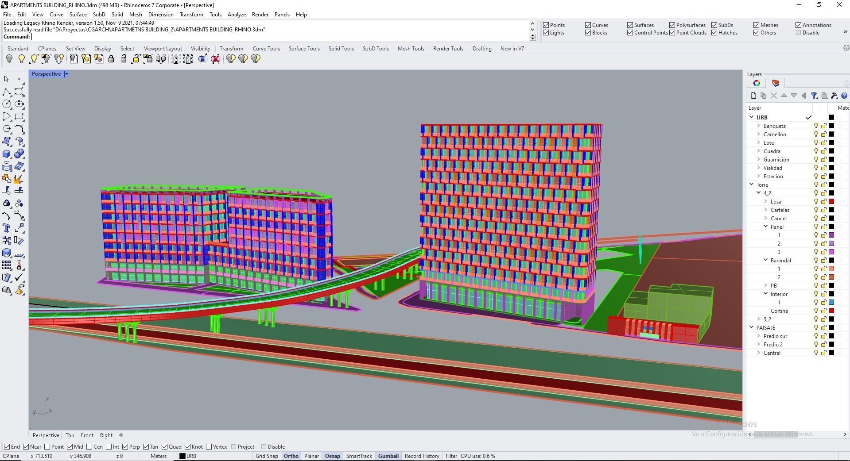Click the Filter funnel icon in Layers panel
Screen dimensions: 850x461
[814, 96]
